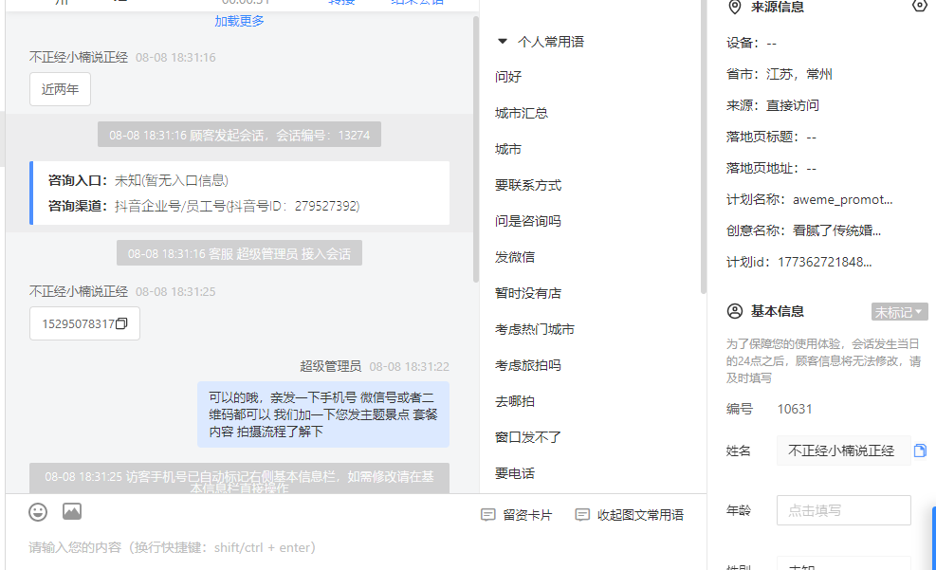Select the quick phrase 窗口发不了

528,437
